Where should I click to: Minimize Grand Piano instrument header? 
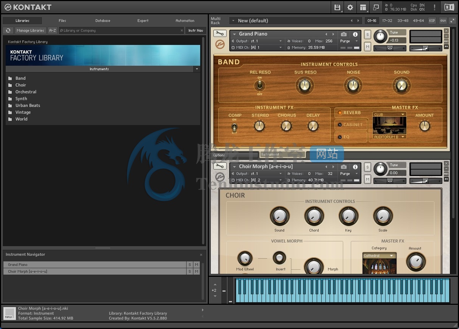tap(446, 36)
